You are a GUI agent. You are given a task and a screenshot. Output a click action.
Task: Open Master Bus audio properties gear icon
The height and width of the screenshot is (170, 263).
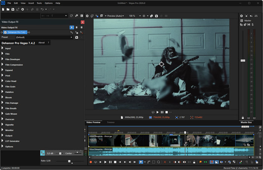(241, 16)
